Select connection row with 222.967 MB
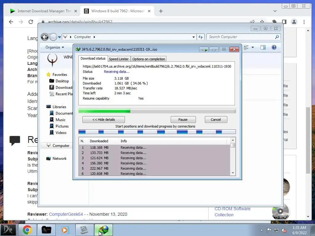The width and height of the screenshot is (315, 236). pyautogui.click(x=154, y=168)
